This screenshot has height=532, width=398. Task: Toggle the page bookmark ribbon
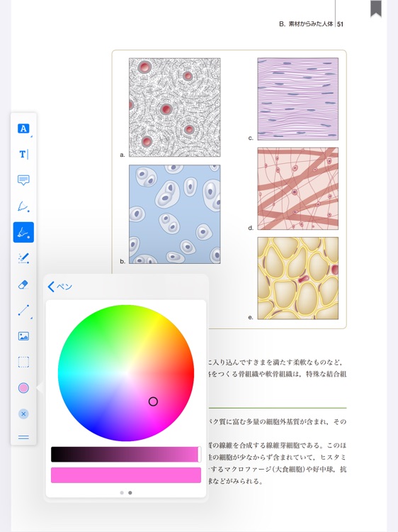pyautogui.click(x=376, y=8)
